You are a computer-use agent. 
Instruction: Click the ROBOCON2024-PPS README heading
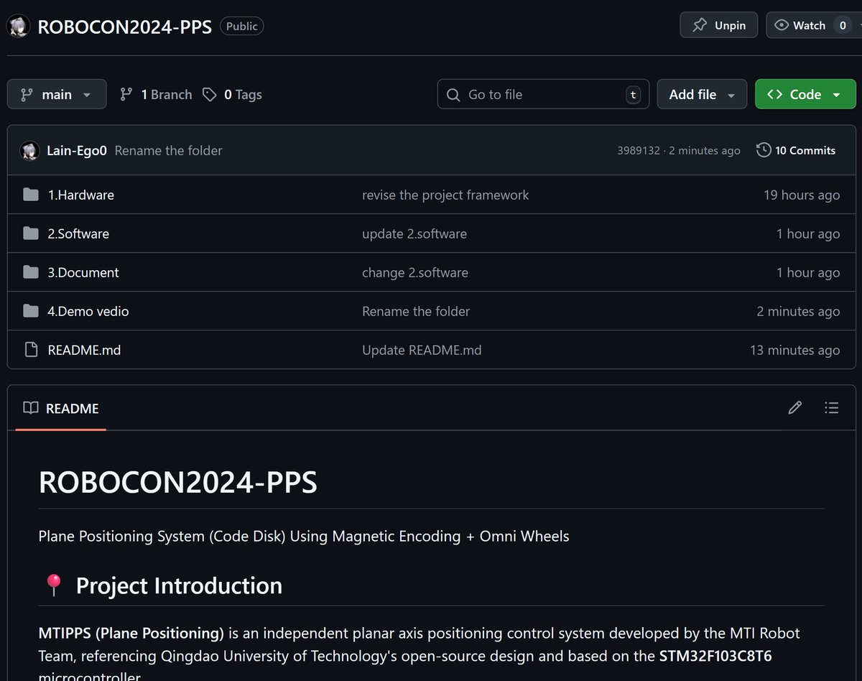tap(177, 482)
